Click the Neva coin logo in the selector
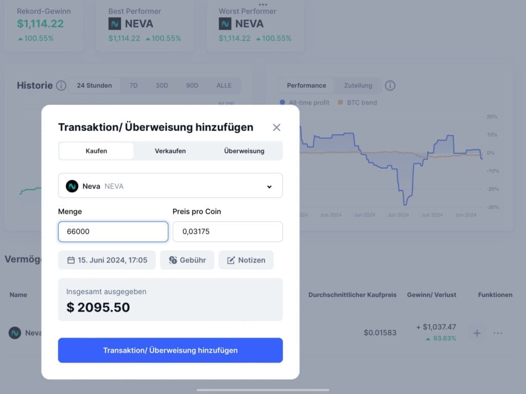 [x=72, y=186]
